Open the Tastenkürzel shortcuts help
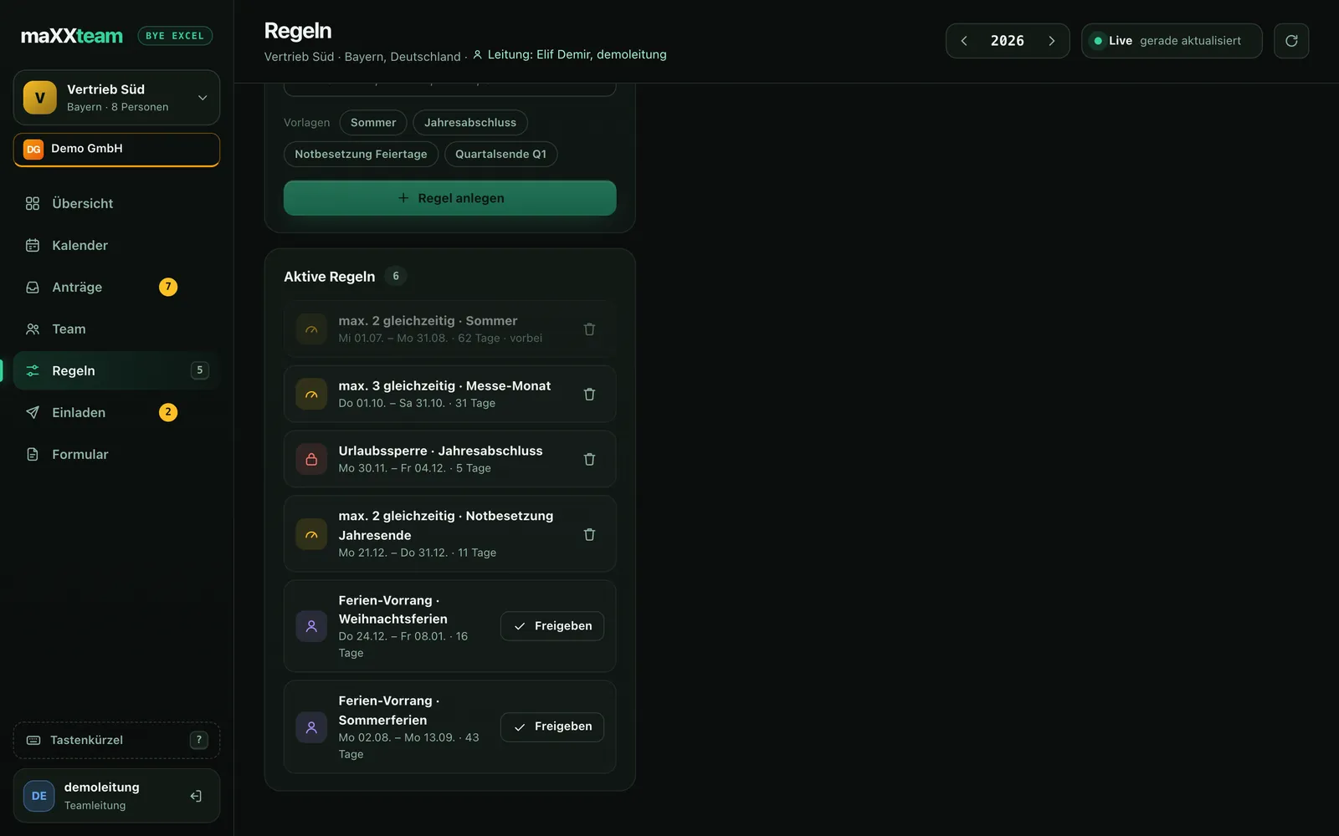 coord(116,740)
